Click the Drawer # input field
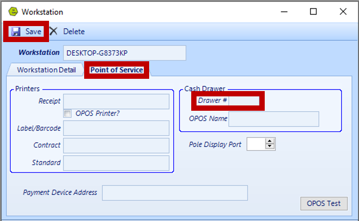Image resolution: width=359 pixels, height=221 pixels. [244, 101]
